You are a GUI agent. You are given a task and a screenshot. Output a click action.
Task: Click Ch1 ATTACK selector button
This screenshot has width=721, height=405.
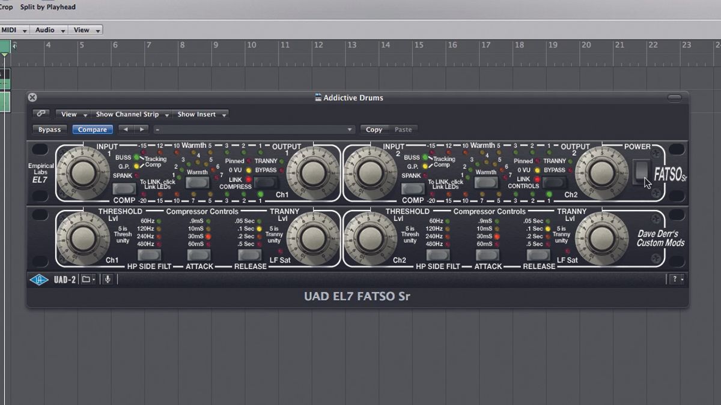pos(199,255)
